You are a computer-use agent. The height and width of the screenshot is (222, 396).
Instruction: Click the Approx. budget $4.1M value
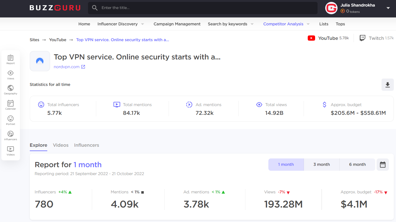(354, 204)
